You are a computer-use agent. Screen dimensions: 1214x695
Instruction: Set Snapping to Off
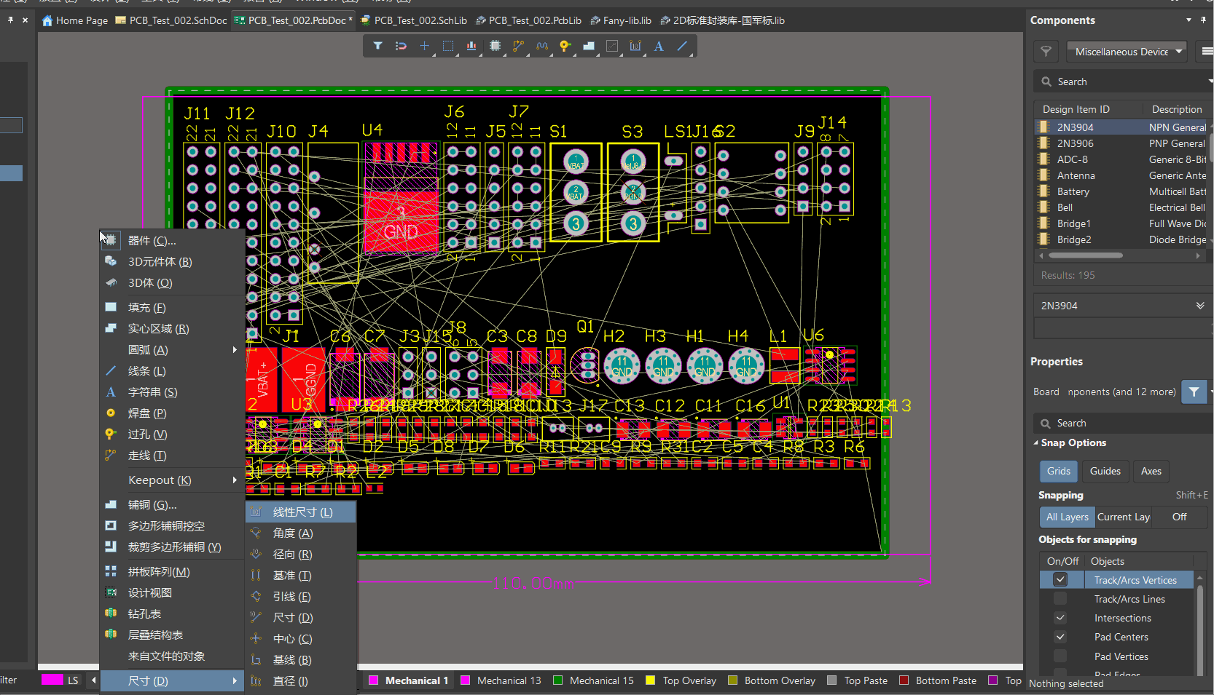(1179, 517)
